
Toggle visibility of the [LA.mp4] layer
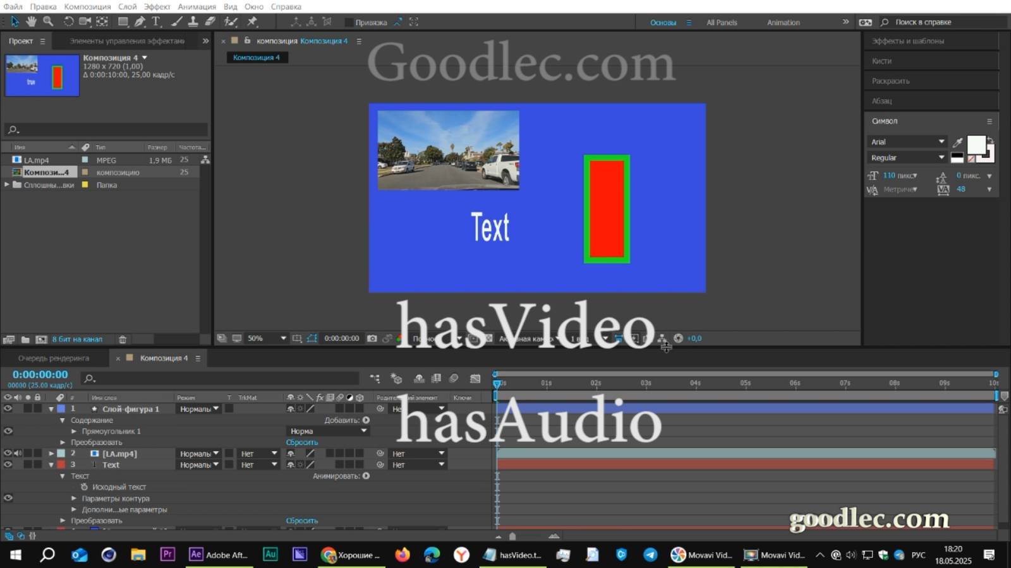(x=7, y=453)
